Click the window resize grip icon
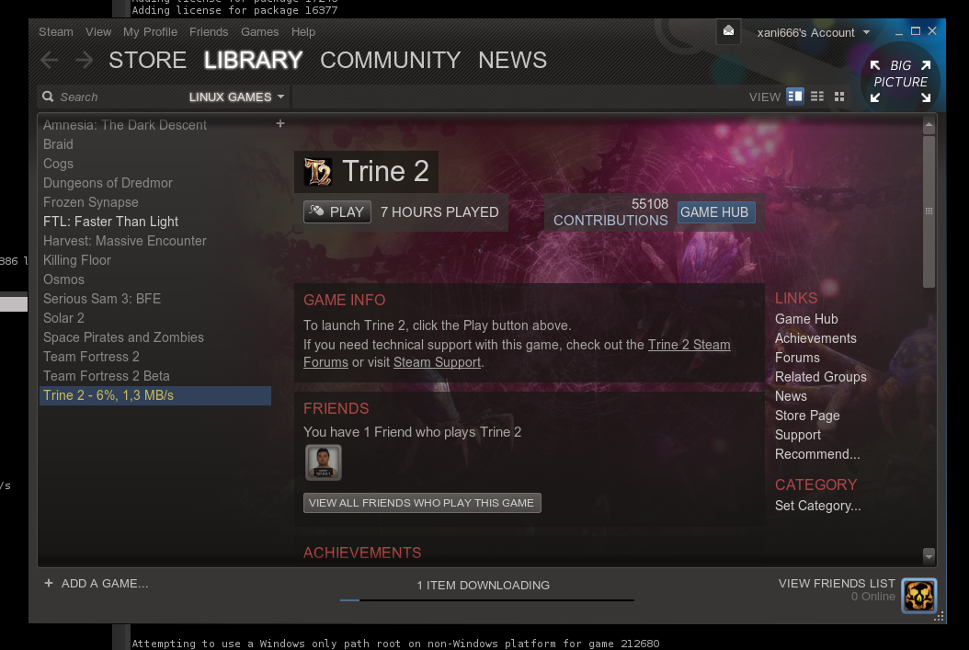 point(940,616)
